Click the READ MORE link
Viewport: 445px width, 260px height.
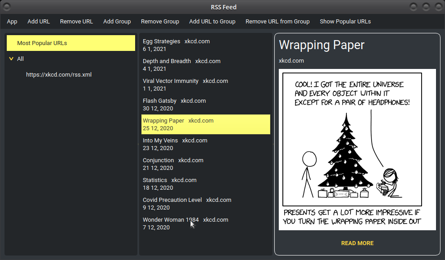pos(357,243)
